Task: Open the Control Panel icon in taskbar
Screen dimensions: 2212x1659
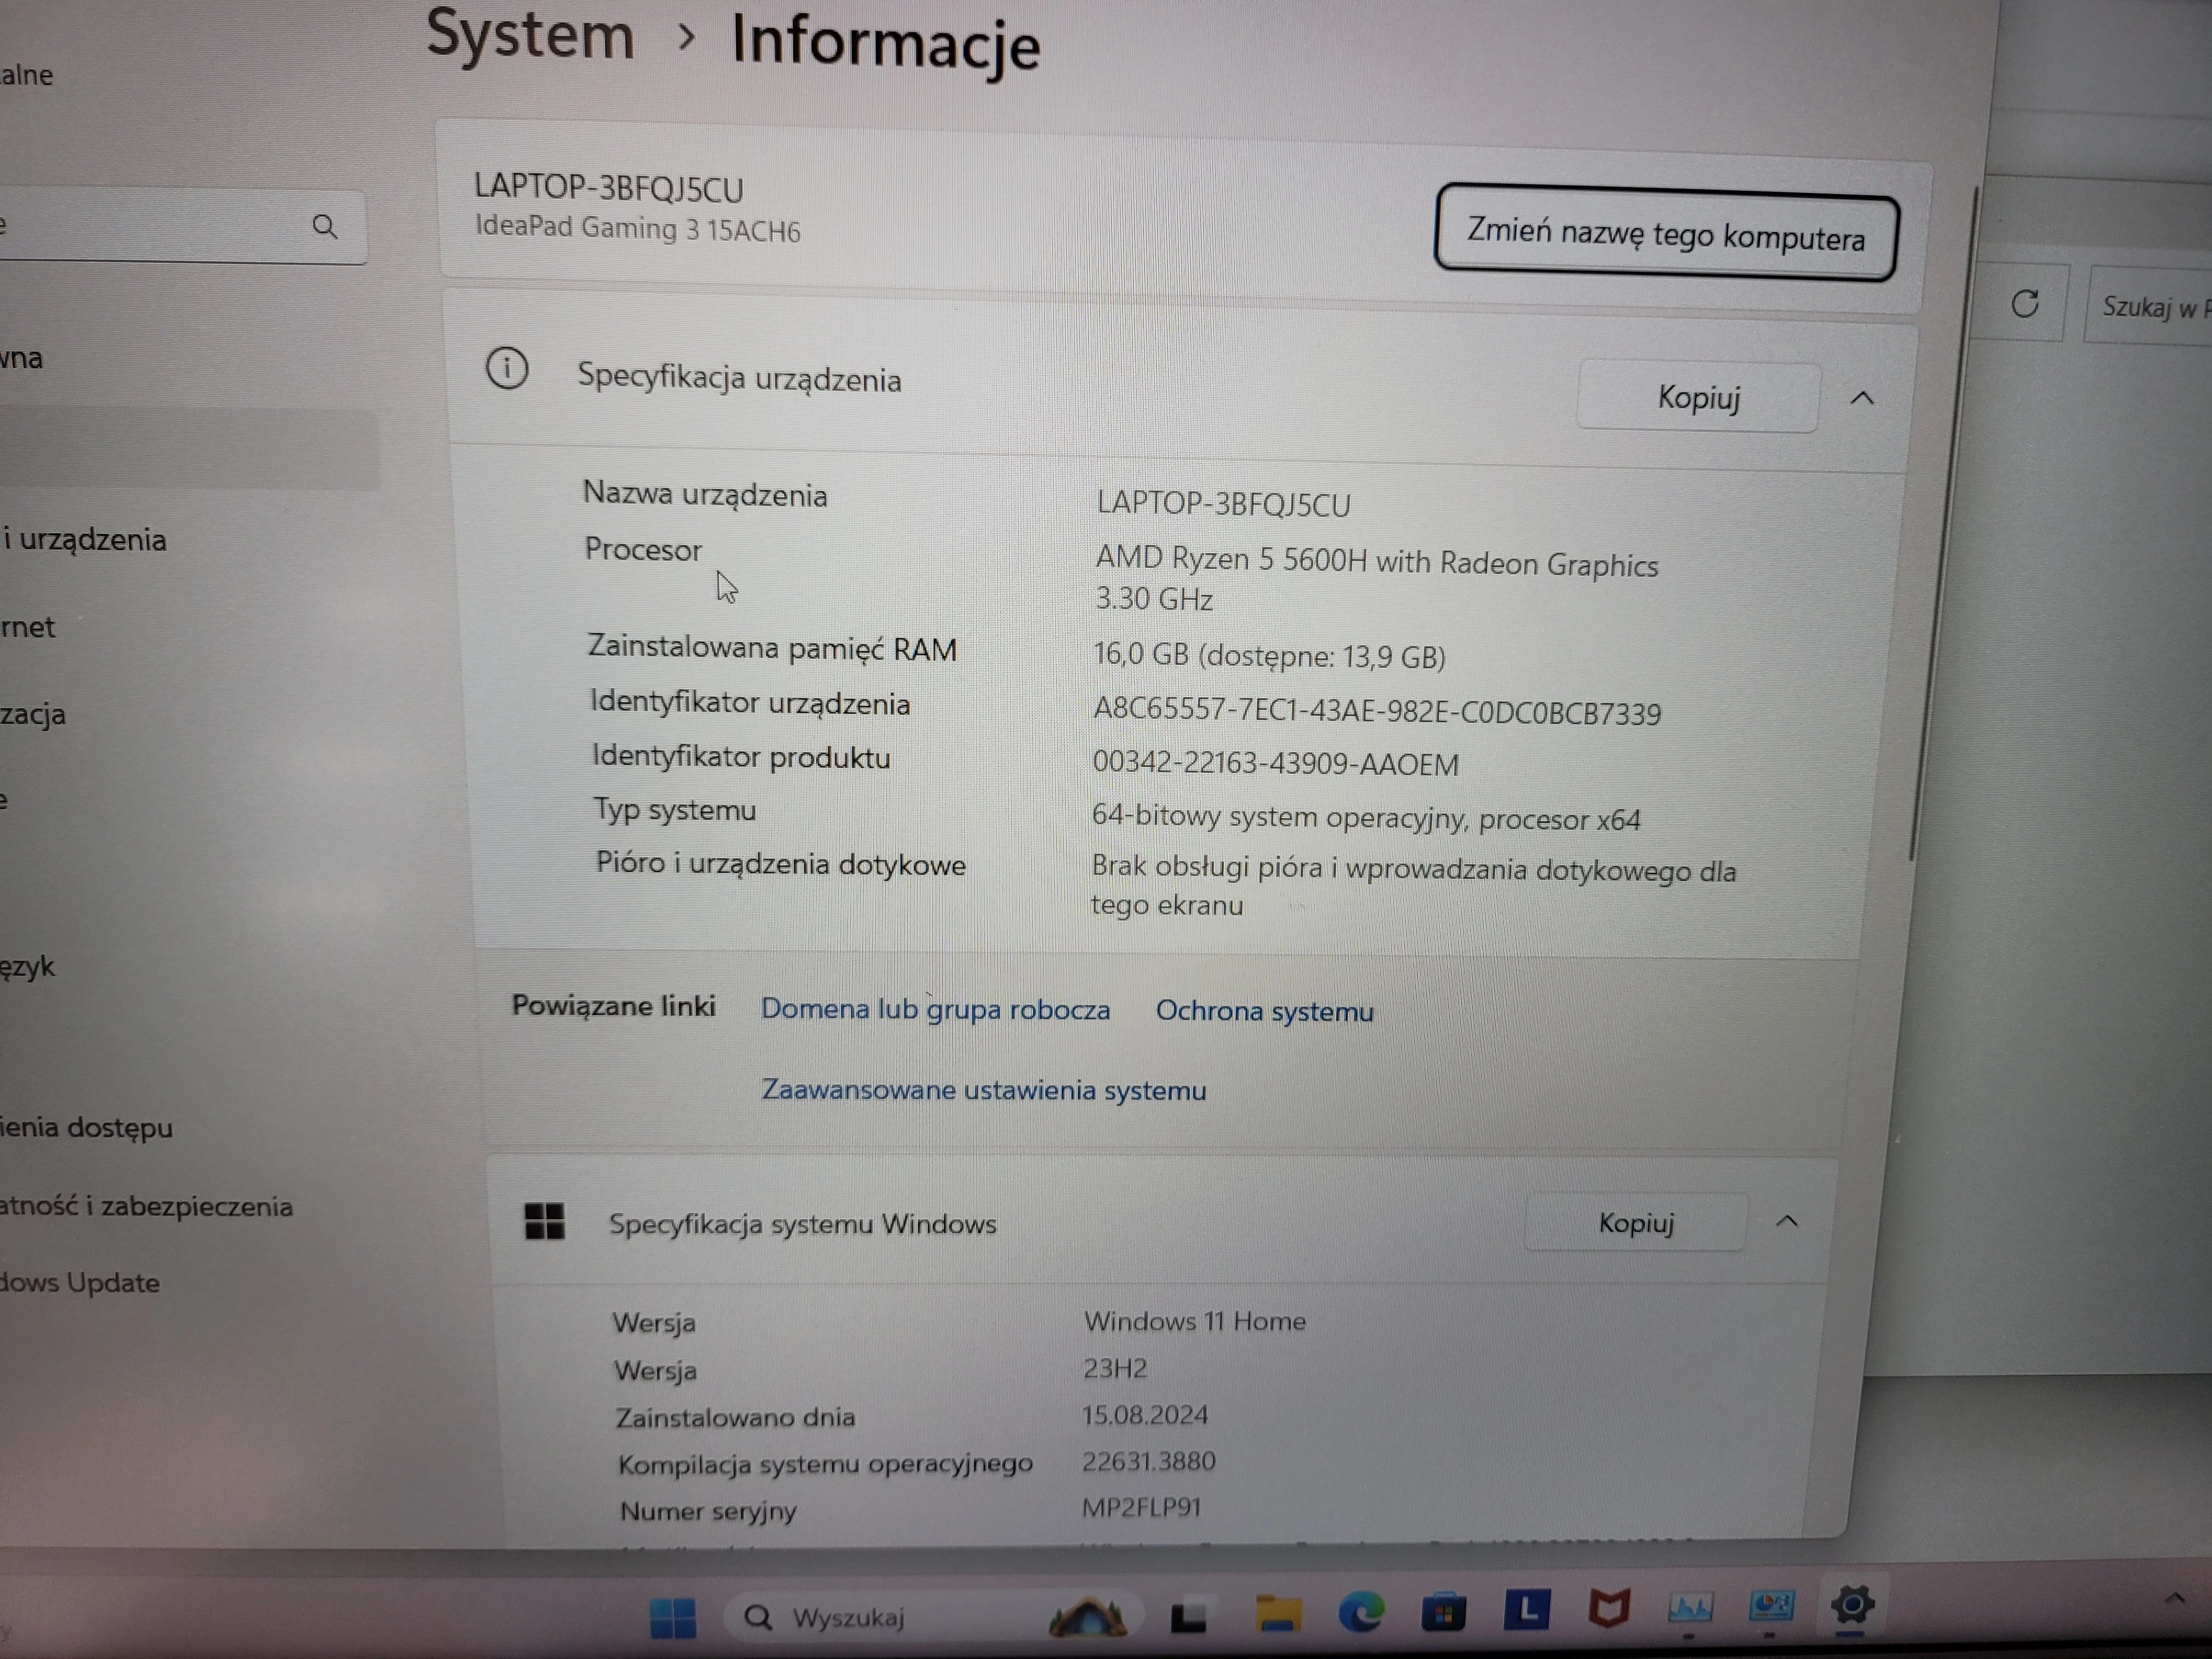Action: [1771, 1607]
